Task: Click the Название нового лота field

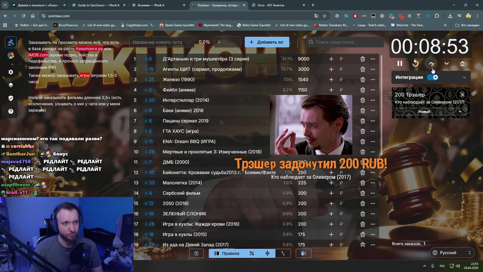Action: tap(162, 42)
